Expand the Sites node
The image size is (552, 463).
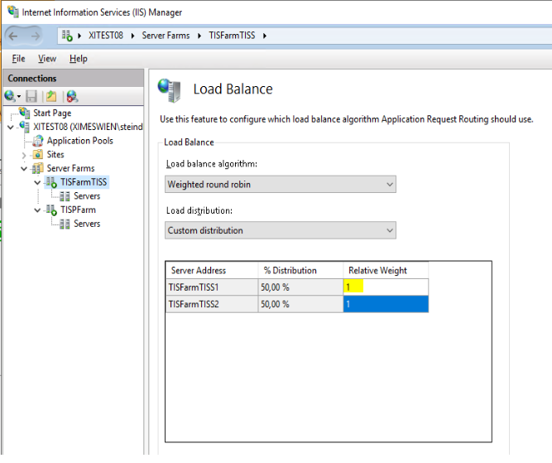coord(24,155)
